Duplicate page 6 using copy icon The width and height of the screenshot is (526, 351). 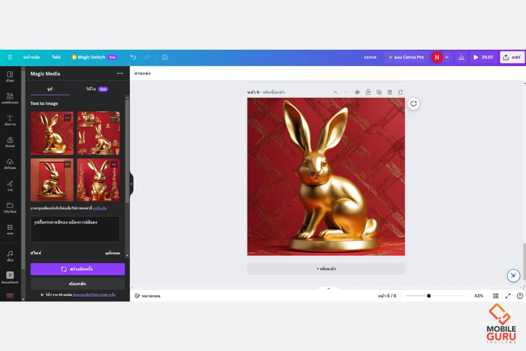tap(379, 92)
